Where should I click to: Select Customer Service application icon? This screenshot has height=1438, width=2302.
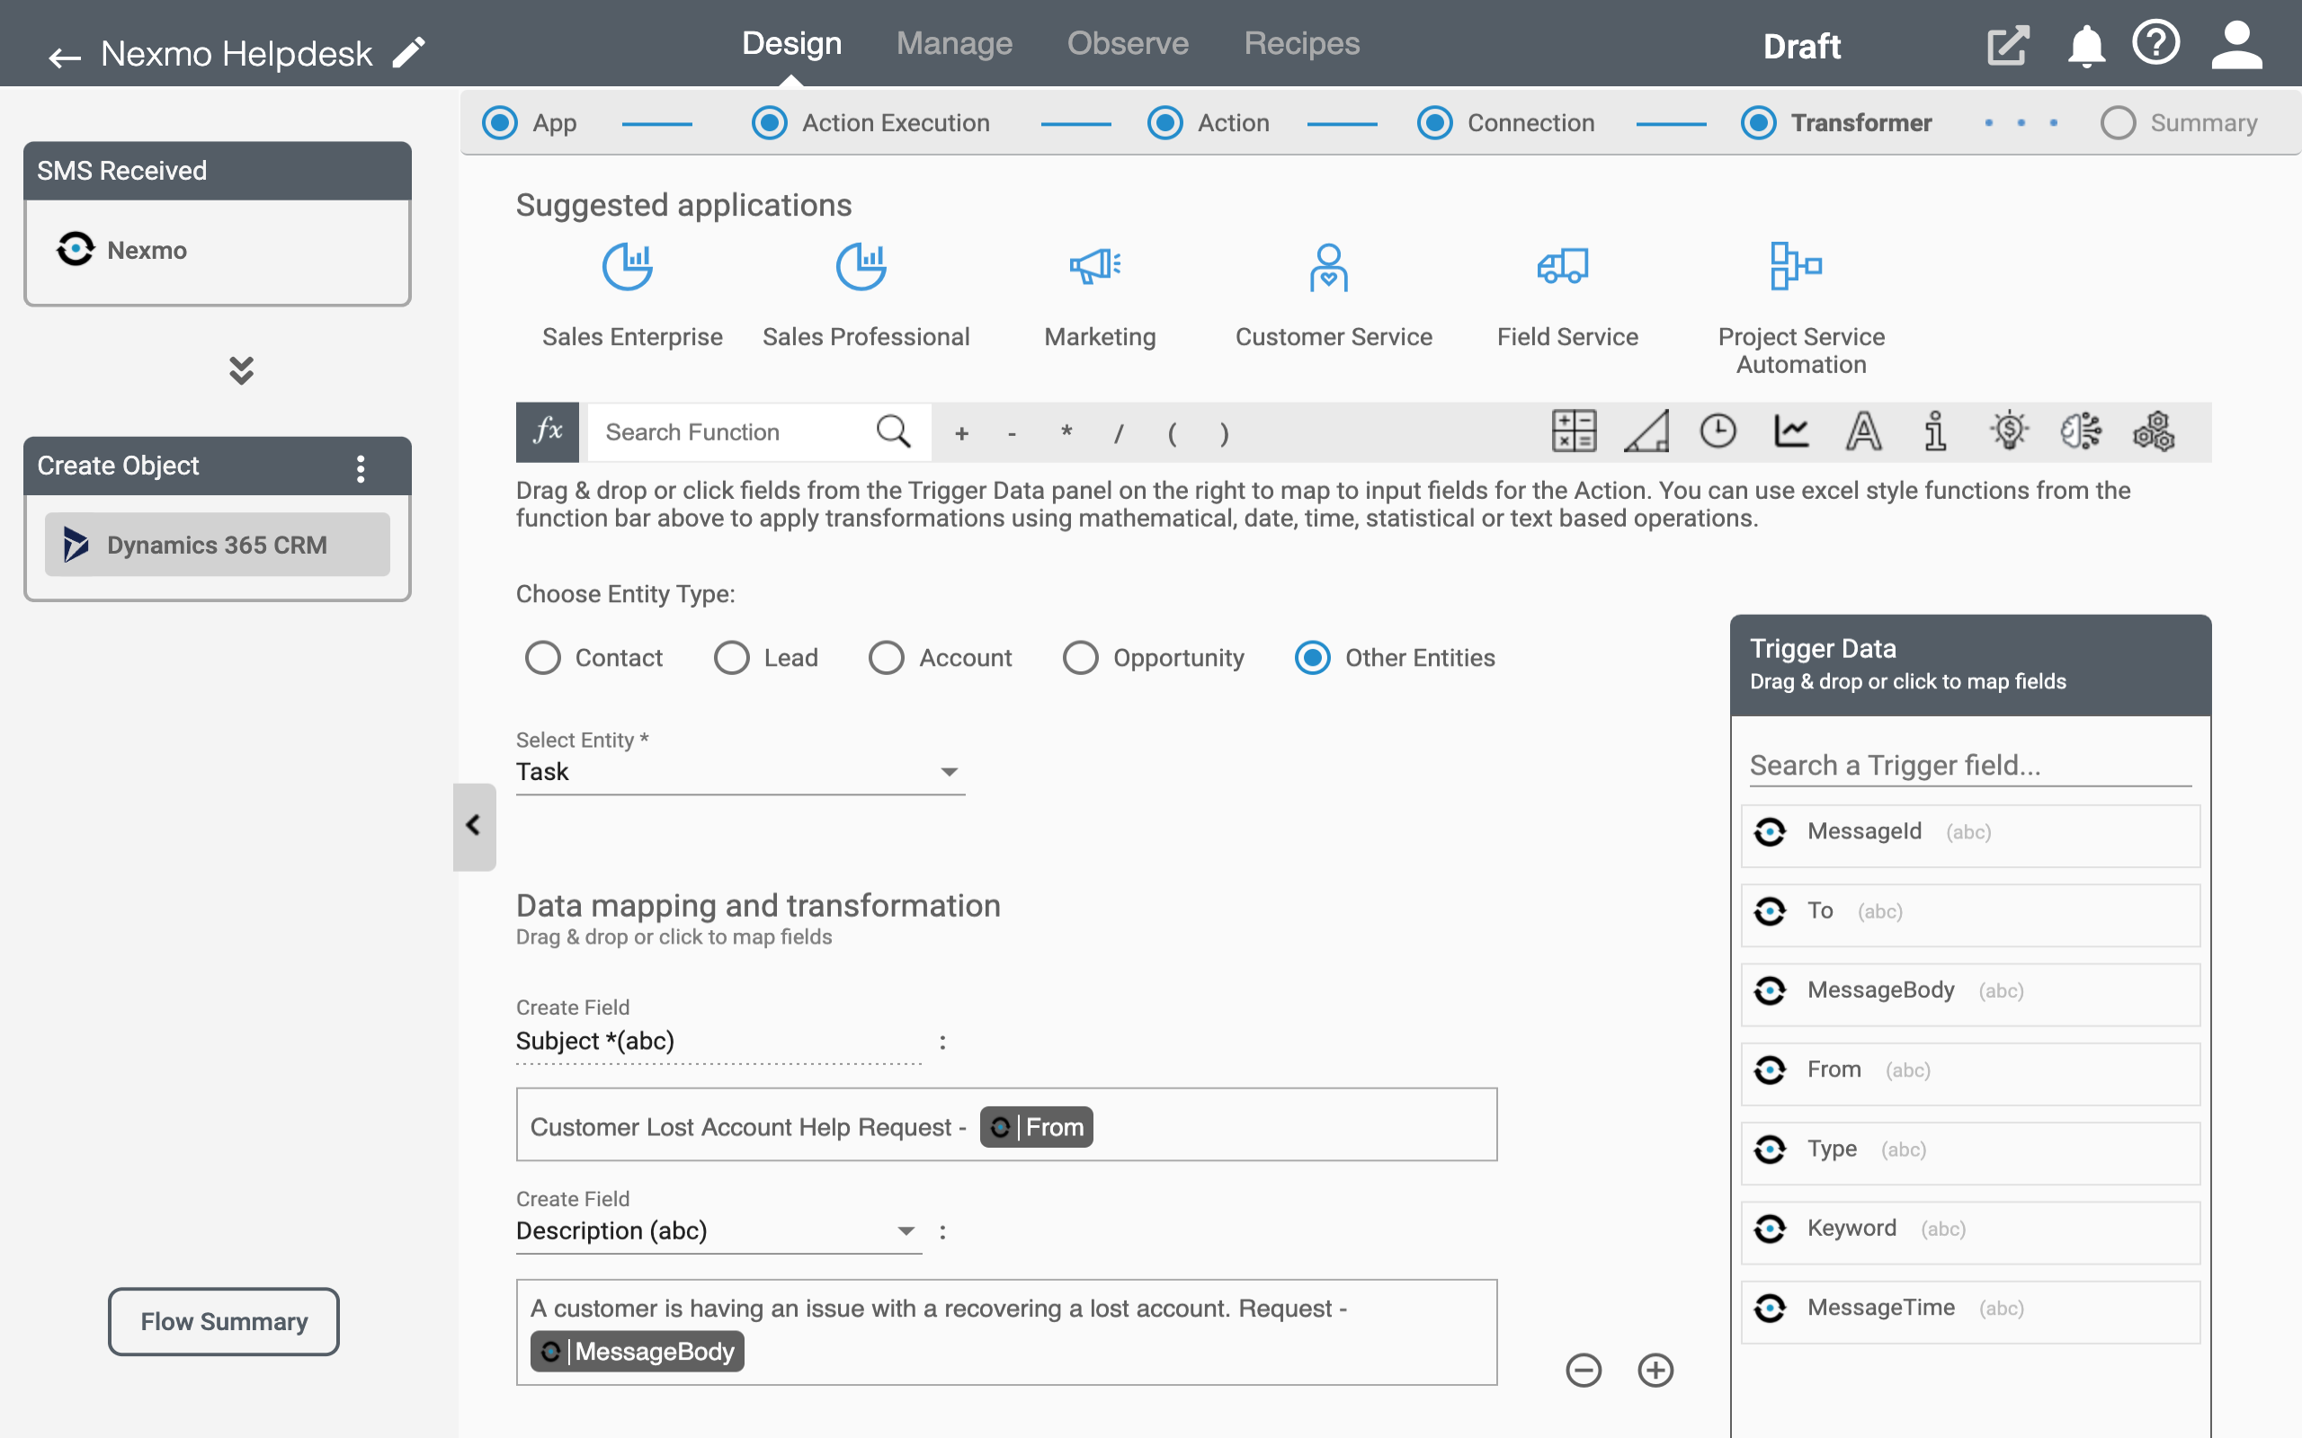tap(1329, 267)
